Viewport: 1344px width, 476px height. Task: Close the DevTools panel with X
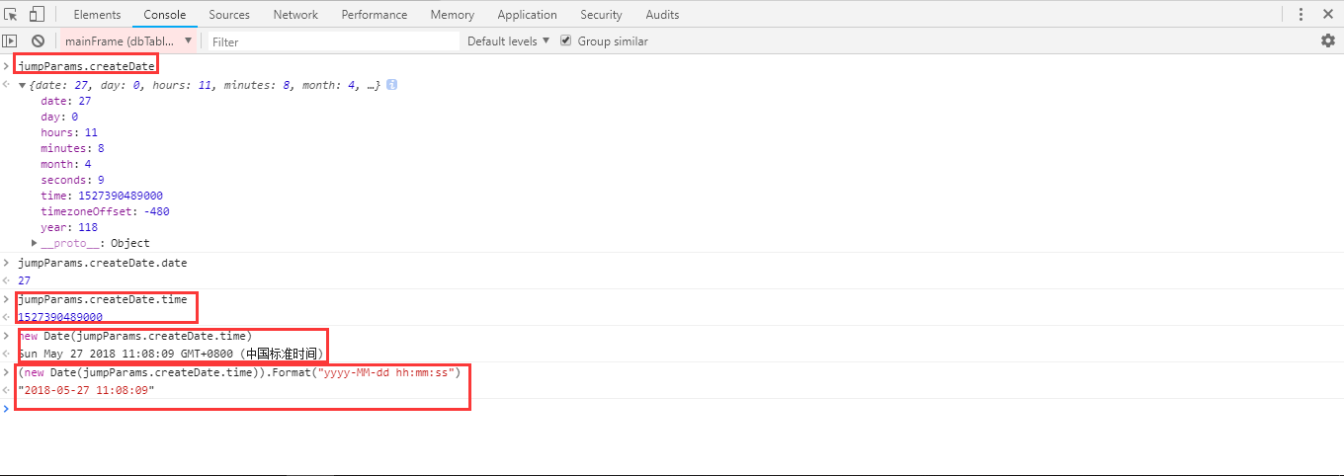pos(1328,15)
